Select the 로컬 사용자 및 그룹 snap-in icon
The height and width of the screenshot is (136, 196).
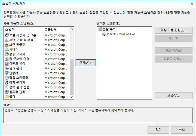click(x=7, y=35)
